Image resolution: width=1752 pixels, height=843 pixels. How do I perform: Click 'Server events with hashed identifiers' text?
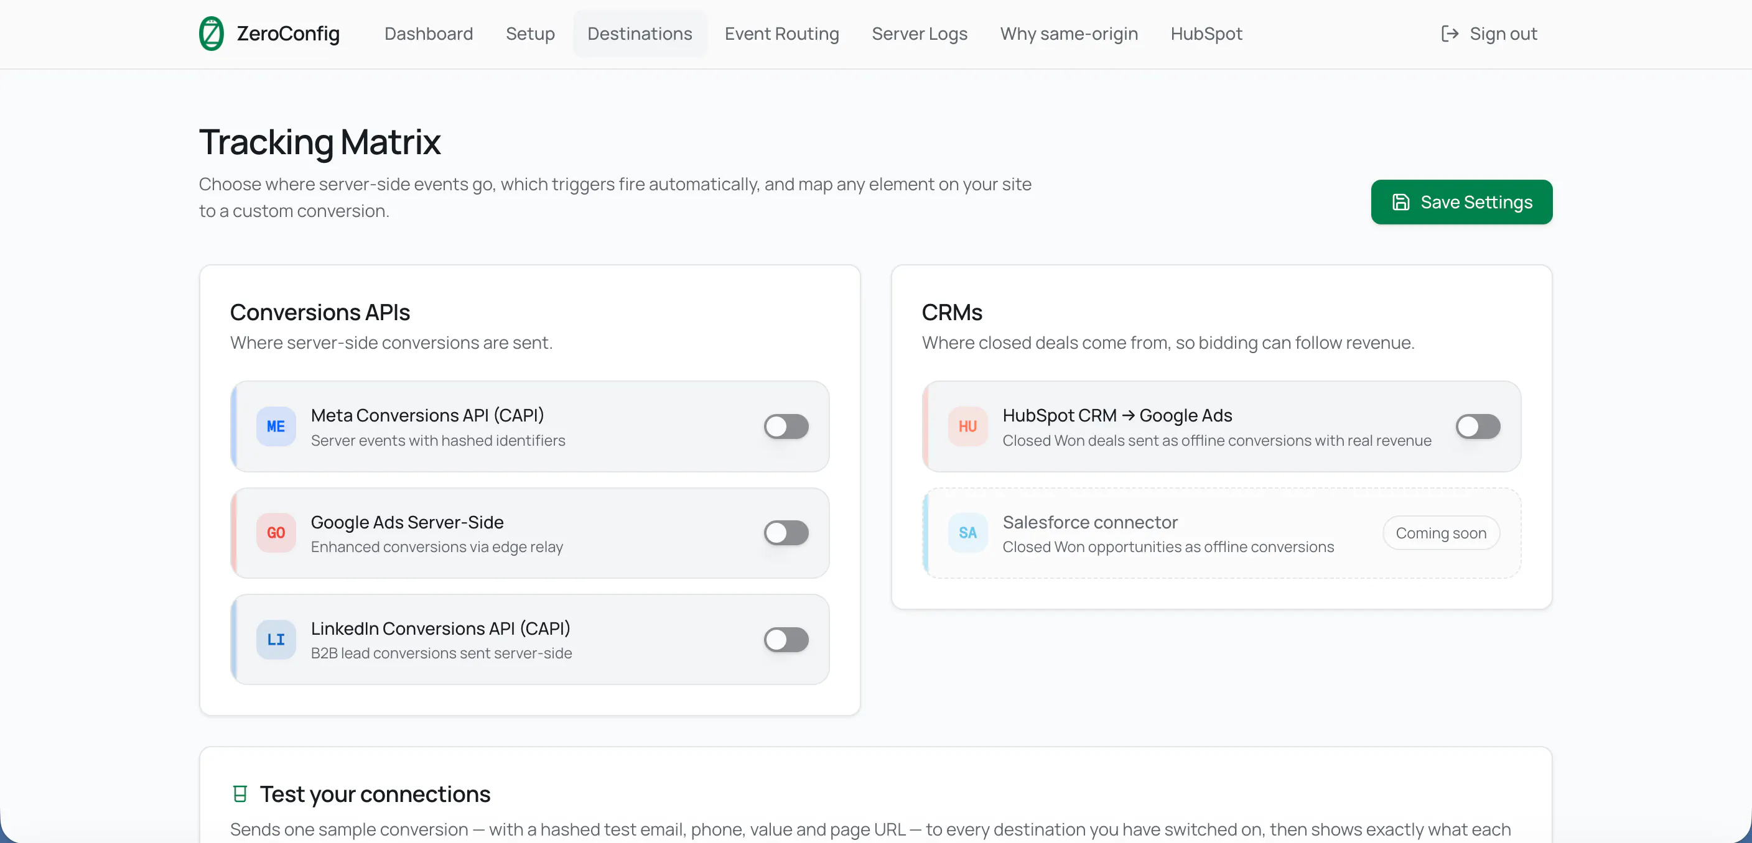[x=438, y=441]
